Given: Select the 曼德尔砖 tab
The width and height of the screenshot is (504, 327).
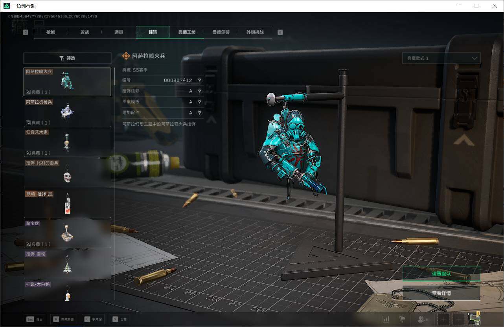Looking at the screenshot, I should pyautogui.click(x=221, y=32).
